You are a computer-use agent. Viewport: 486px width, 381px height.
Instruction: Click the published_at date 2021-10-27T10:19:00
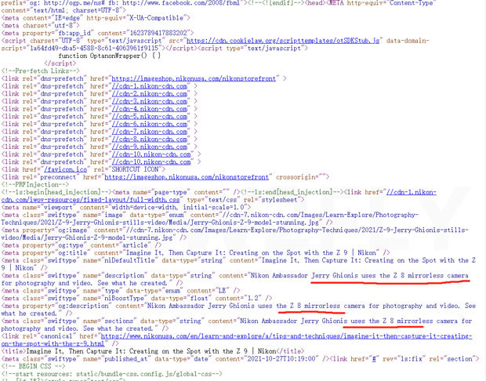(282, 359)
